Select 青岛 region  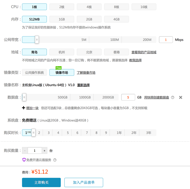pos(34,52)
